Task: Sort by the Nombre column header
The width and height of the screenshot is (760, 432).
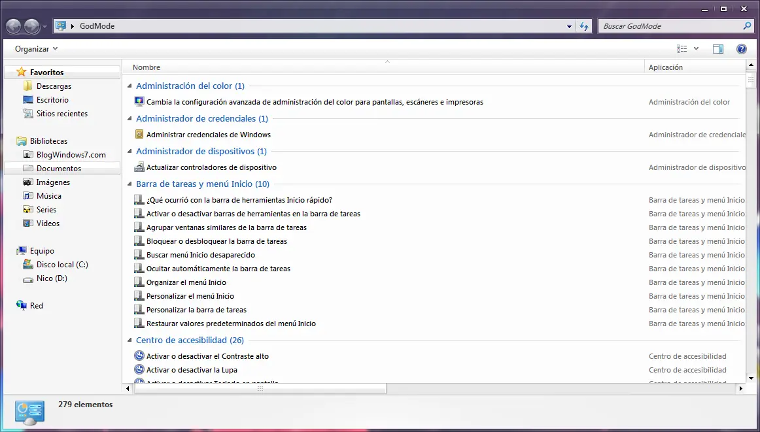Action: (147, 67)
